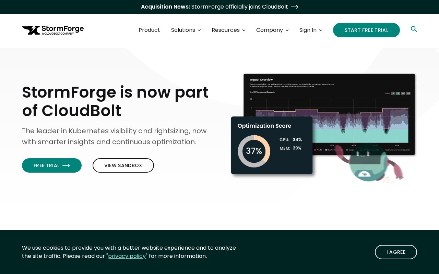Open the Product menu item
The height and width of the screenshot is (274, 439).
point(149,30)
